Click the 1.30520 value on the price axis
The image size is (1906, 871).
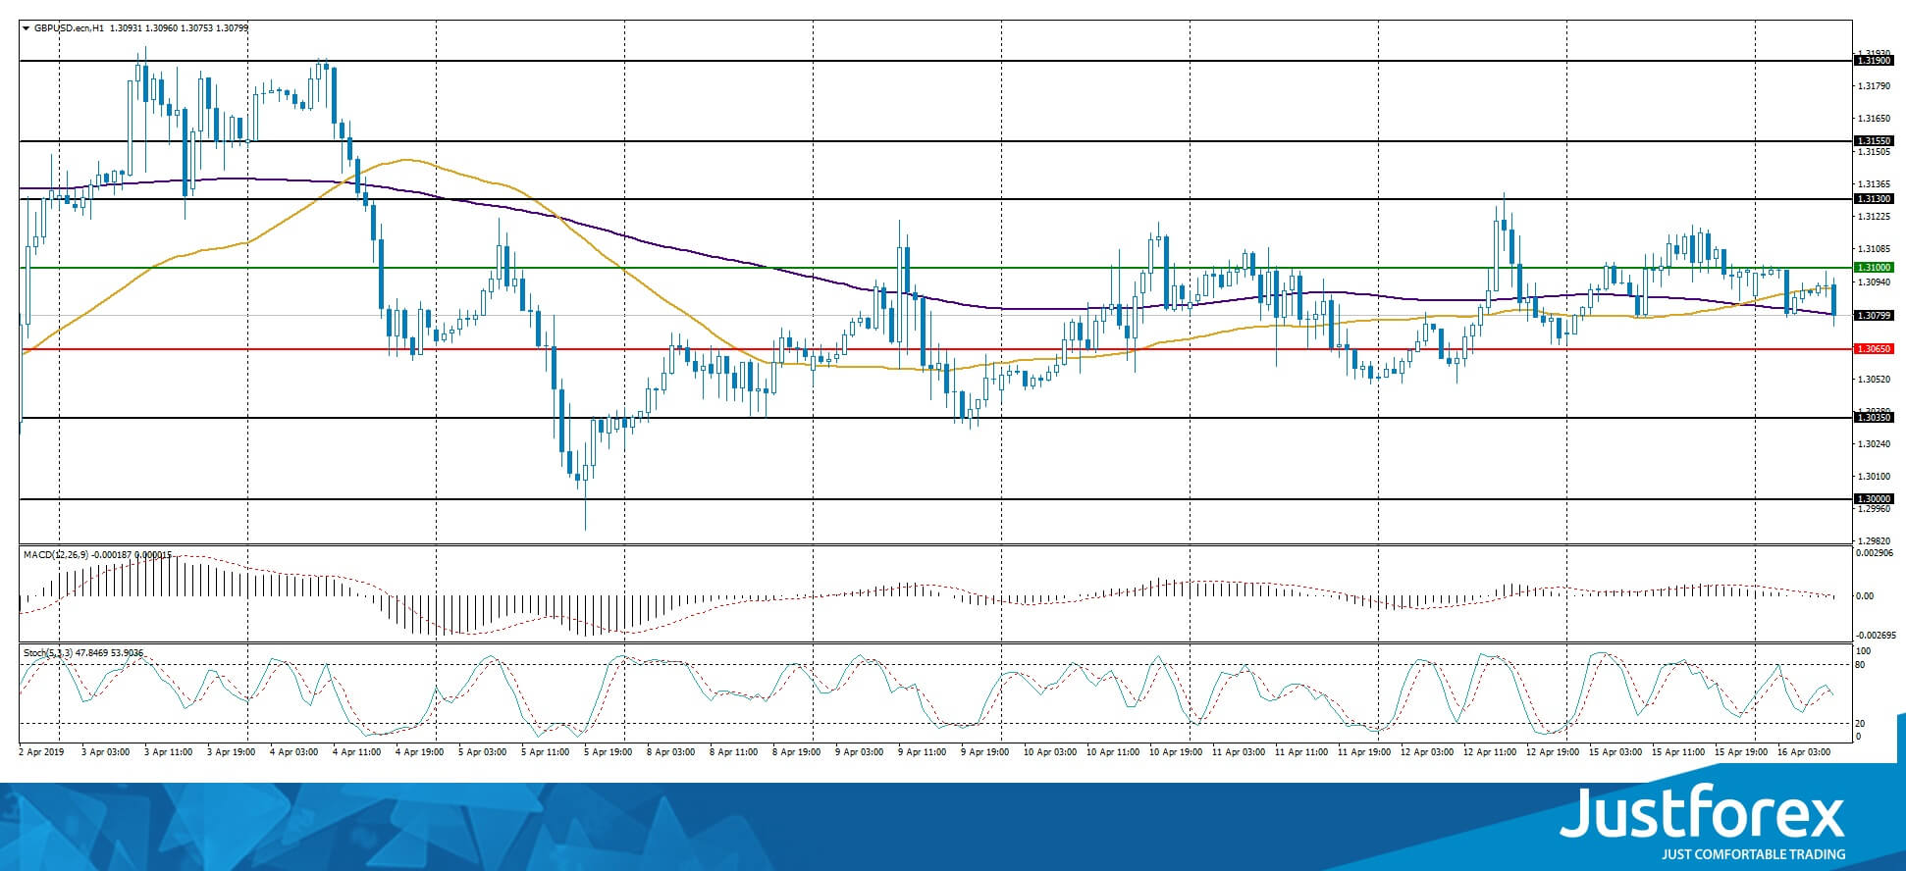(1874, 379)
